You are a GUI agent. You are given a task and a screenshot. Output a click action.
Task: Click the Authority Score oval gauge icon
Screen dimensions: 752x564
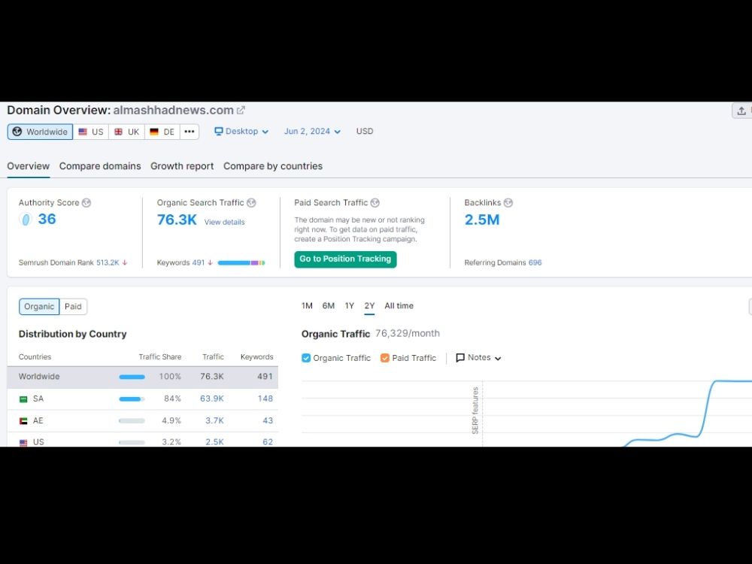click(26, 219)
